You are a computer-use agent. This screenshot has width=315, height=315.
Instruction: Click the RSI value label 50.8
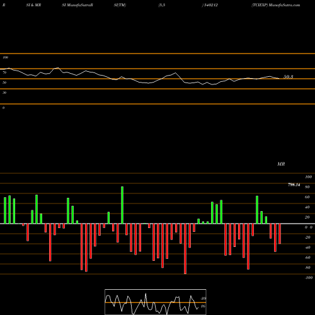tap(288, 77)
